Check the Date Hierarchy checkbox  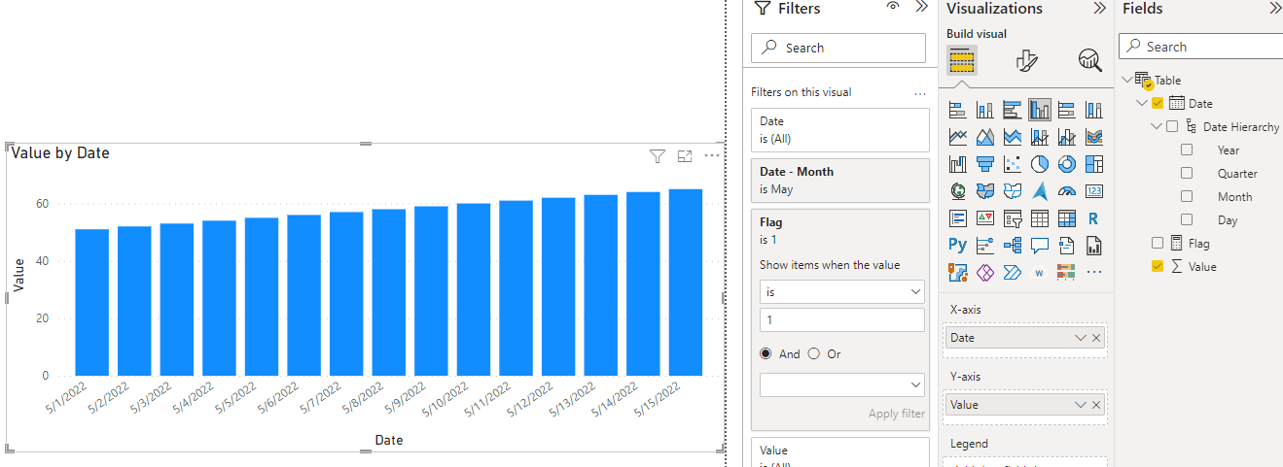tap(1172, 126)
